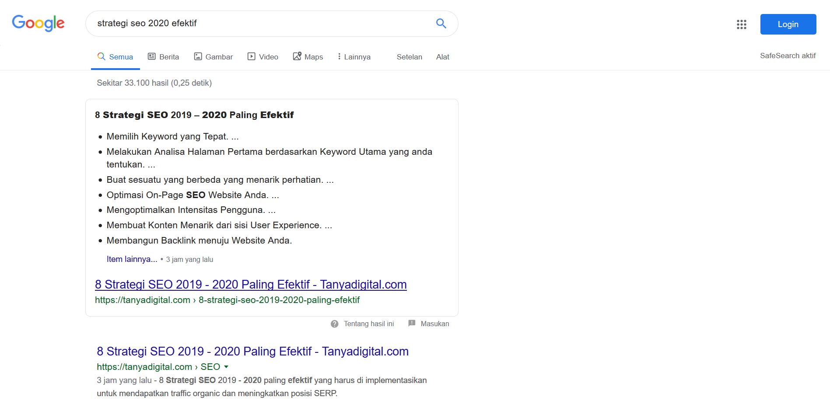
Task: Click the Sekitar 33.100 hasil text
Action: tap(154, 83)
